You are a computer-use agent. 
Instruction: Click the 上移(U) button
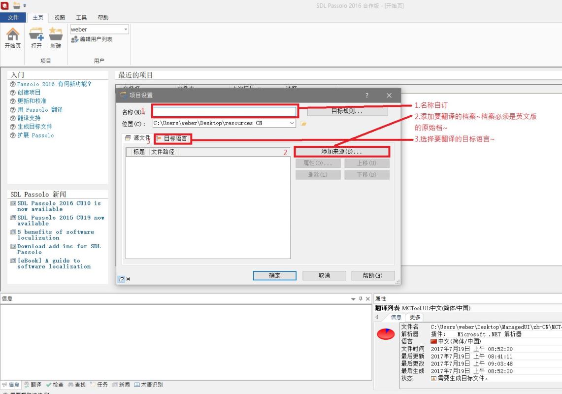(x=366, y=163)
